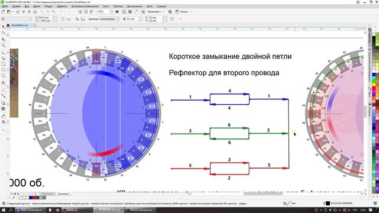379x213 pixels.
Task: Go to the first page button
Action: 14,193
